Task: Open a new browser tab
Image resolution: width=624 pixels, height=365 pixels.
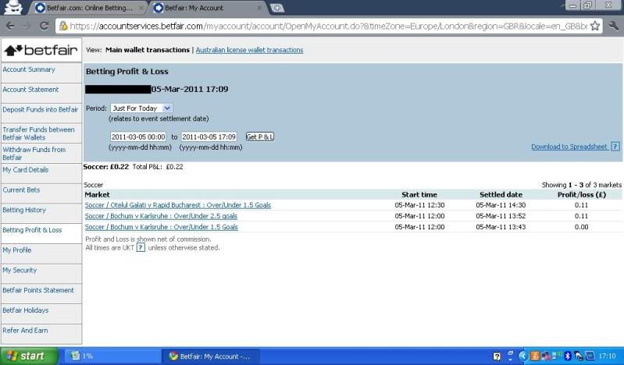Action: [277, 8]
